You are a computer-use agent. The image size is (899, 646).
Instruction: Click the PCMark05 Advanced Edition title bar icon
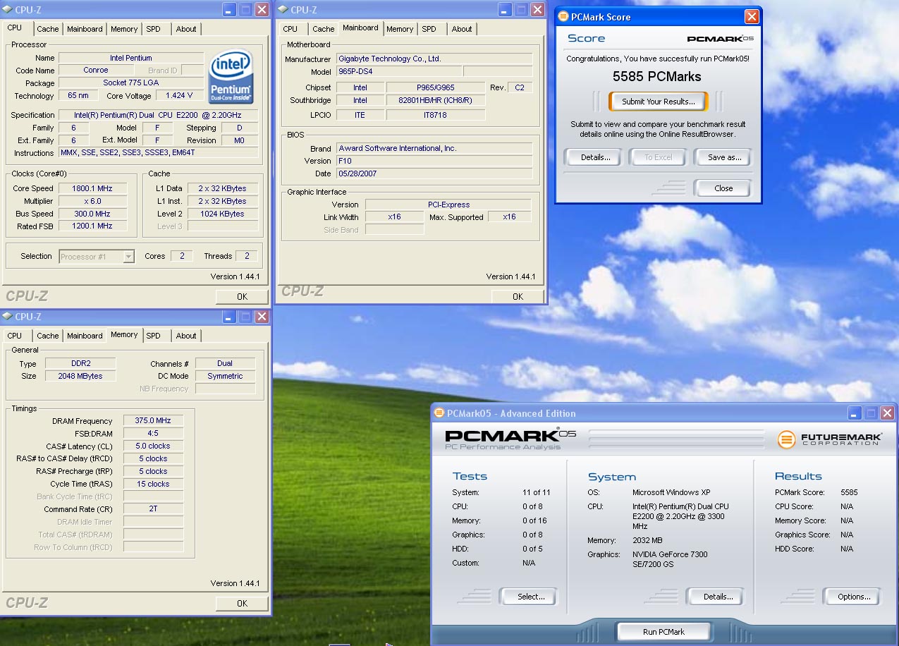(439, 413)
